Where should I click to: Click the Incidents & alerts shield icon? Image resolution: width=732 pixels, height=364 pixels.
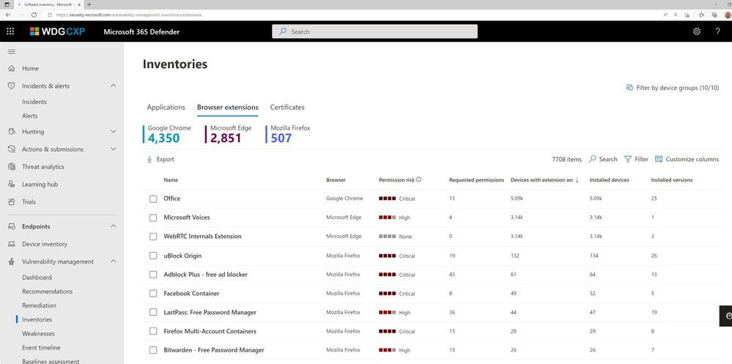pyautogui.click(x=12, y=86)
